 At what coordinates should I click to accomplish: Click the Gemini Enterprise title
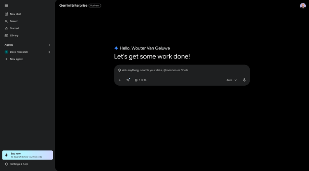73,5
